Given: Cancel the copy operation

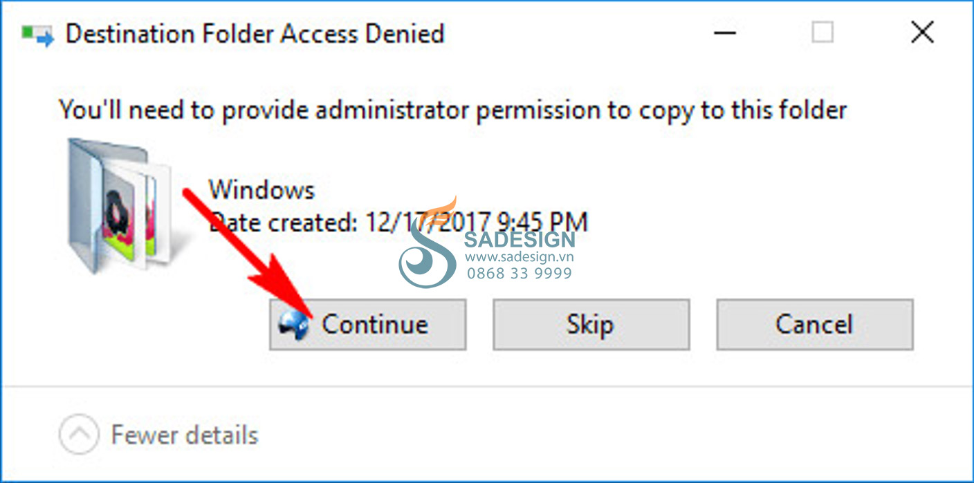Looking at the screenshot, I should tap(815, 324).
